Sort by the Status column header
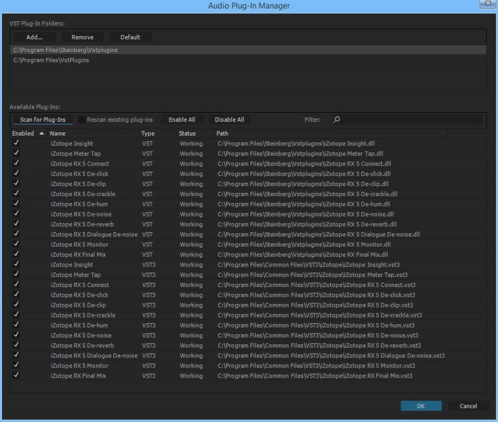498x422 pixels. [195, 133]
